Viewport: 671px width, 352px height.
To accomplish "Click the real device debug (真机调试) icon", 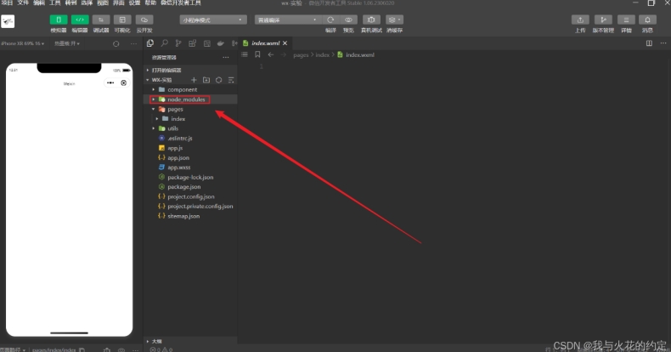I will coord(371,20).
